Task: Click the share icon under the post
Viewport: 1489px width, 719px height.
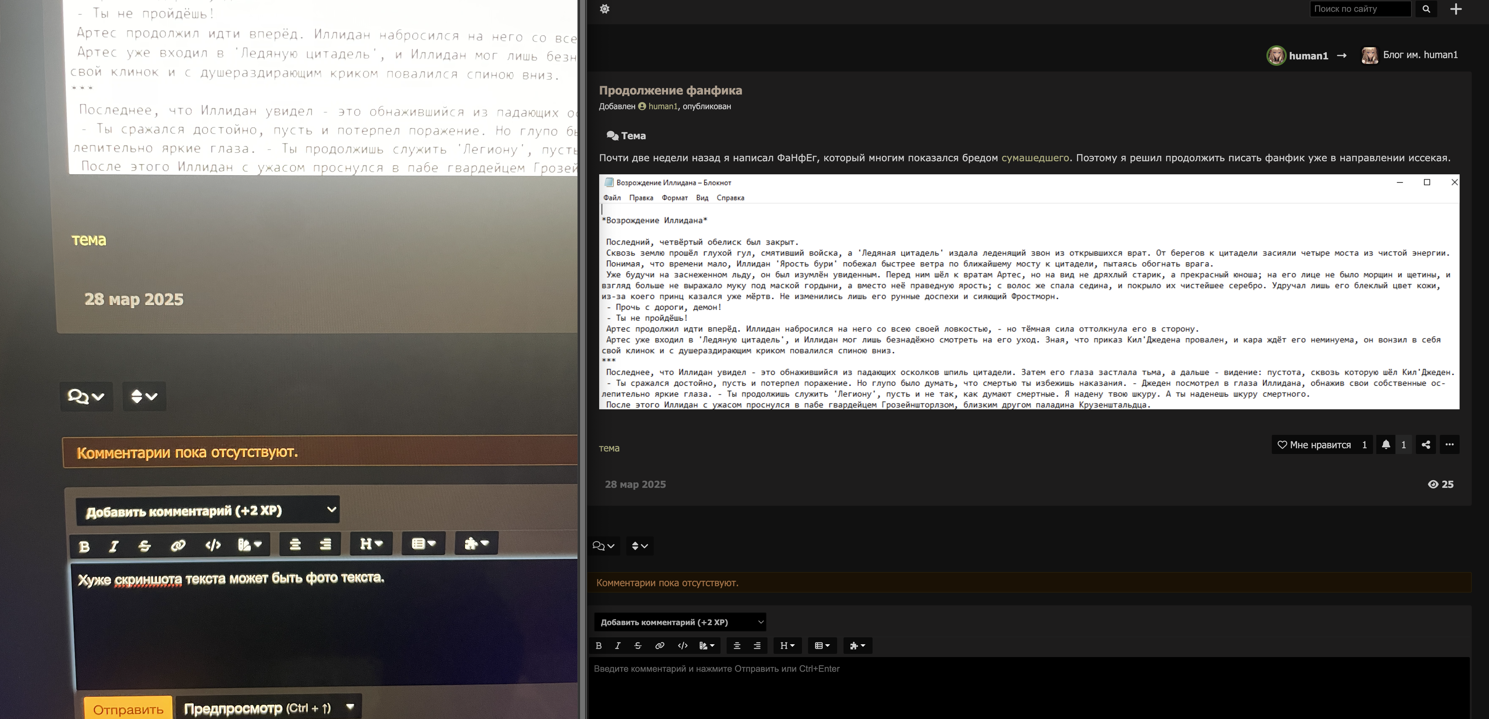Action: [x=1426, y=444]
